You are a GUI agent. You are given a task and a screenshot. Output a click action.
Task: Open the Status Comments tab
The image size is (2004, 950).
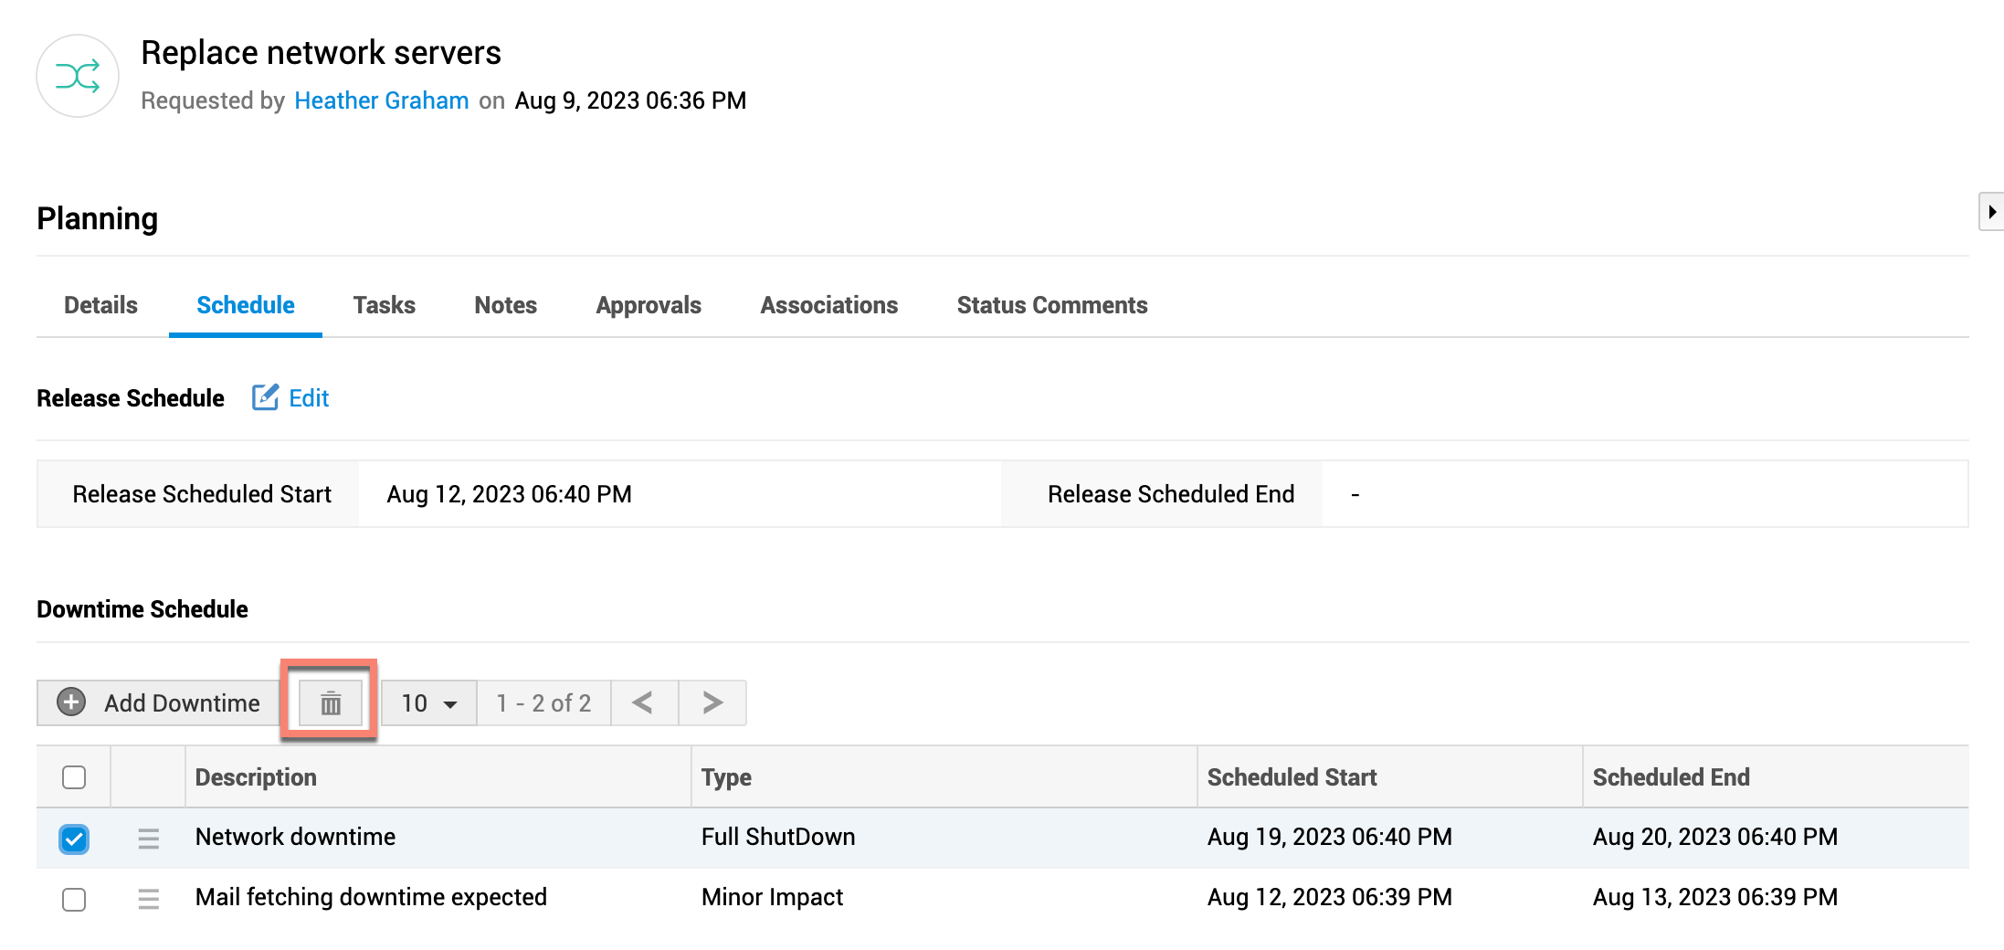click(1051, 305)
